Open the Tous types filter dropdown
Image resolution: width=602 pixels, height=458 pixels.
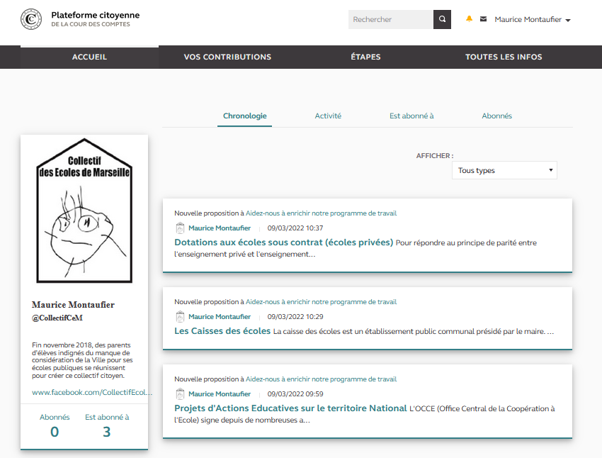point(504,170)
